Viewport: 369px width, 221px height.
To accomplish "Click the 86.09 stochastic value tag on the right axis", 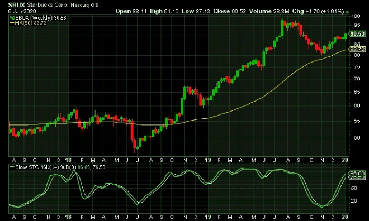I will 357,174.
